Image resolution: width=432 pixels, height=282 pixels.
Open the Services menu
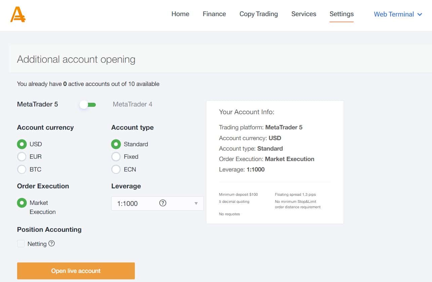pyautogui.click(x=304, y=14)
